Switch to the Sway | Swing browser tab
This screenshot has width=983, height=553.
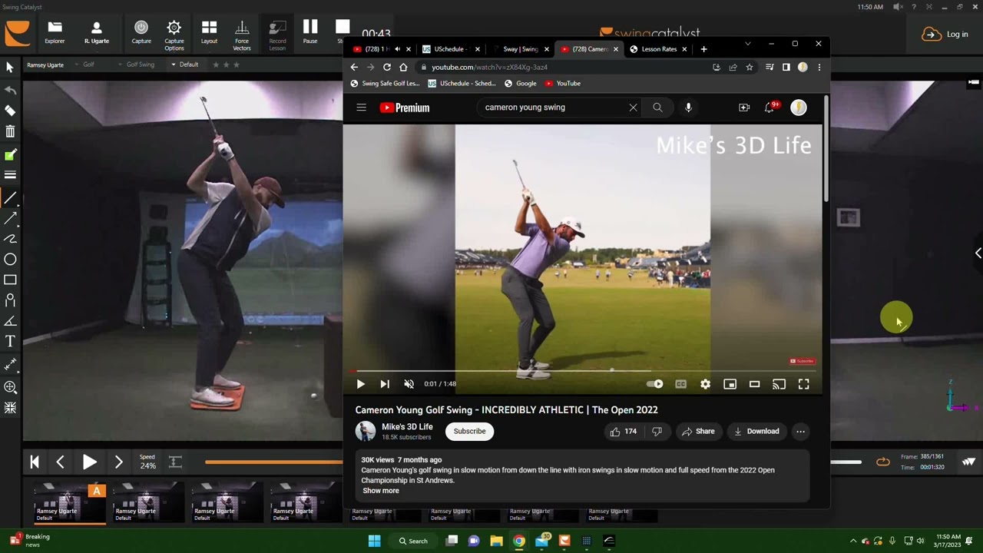(x=520, y=49)
